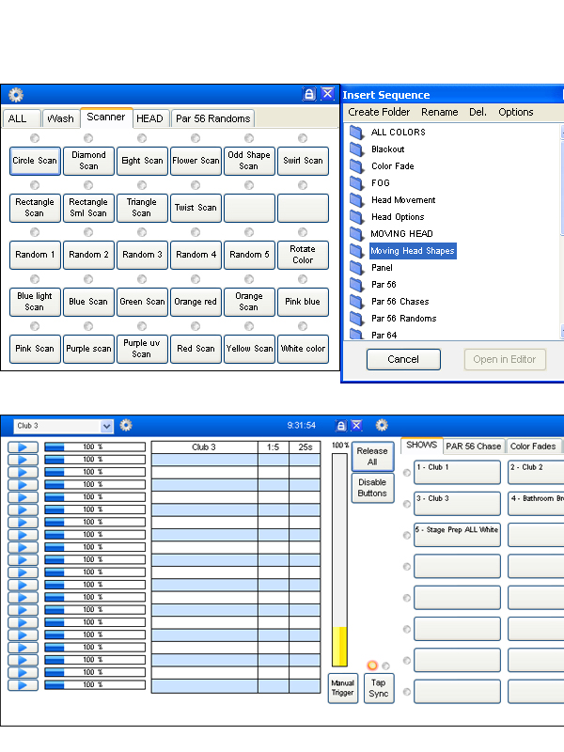
Task: Toggle the indicator above the Rotate Color button
Action: pyautogui.click(x=303, y=232)
